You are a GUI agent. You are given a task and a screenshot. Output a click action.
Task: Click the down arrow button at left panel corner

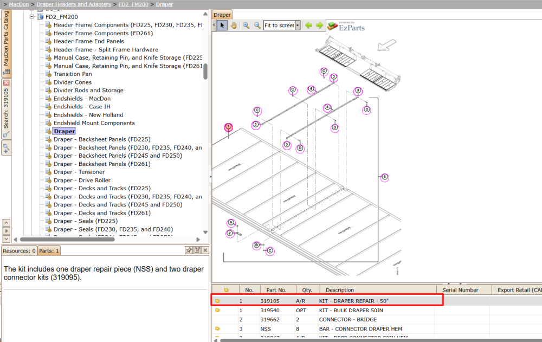[x=6, y=238]
